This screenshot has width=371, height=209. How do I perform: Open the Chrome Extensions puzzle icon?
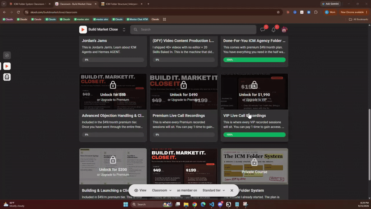tap(316, 12)
